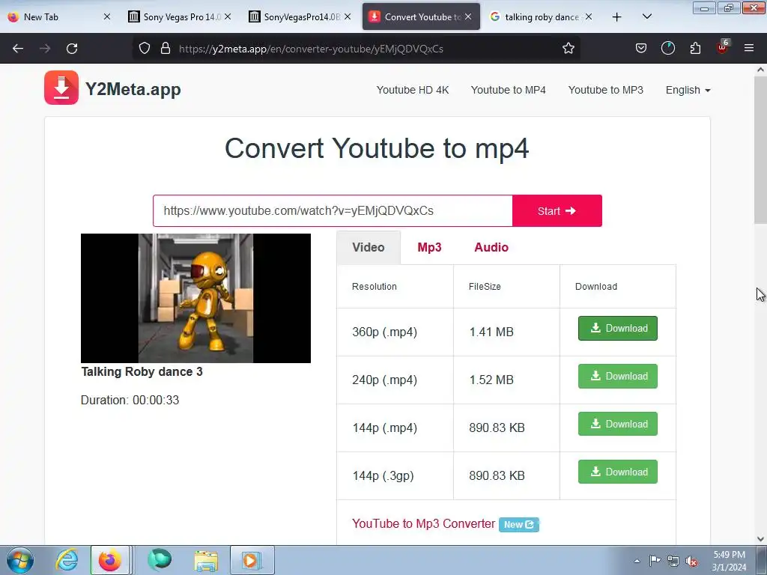Open the Youtube to MP4 nav link
The height and width of the screenshot is (575, 767).
click(x=509, y=90)
